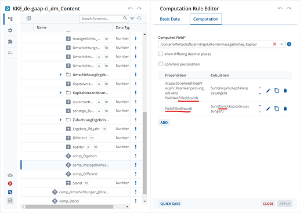Click the greyed save disk icon
Screen dimensions: 300x213
click(x=10, y=200)
